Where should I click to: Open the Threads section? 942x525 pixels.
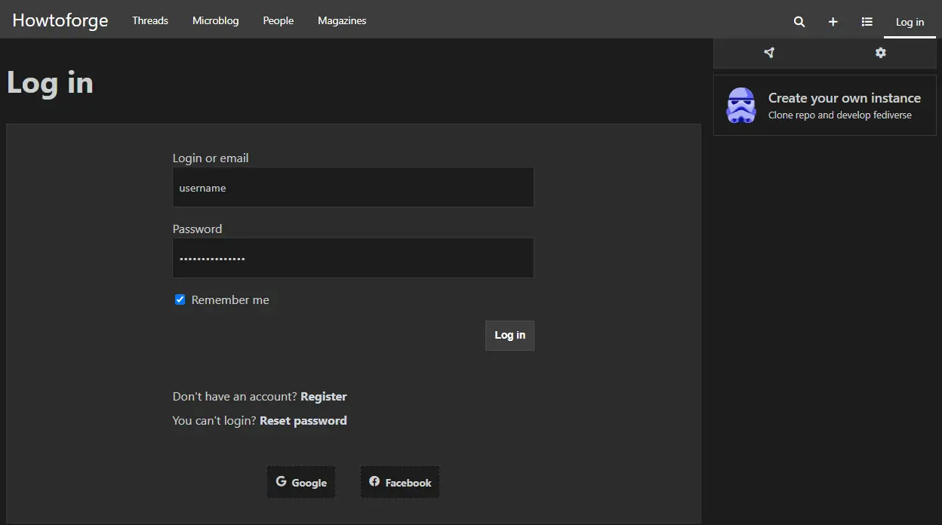(x=149, y=20)
